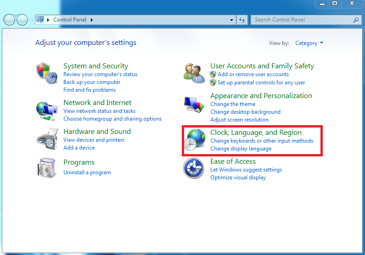Expand the address bar history dropdown
Viewport: 365px width, 255px height.
tap(231, 20)
